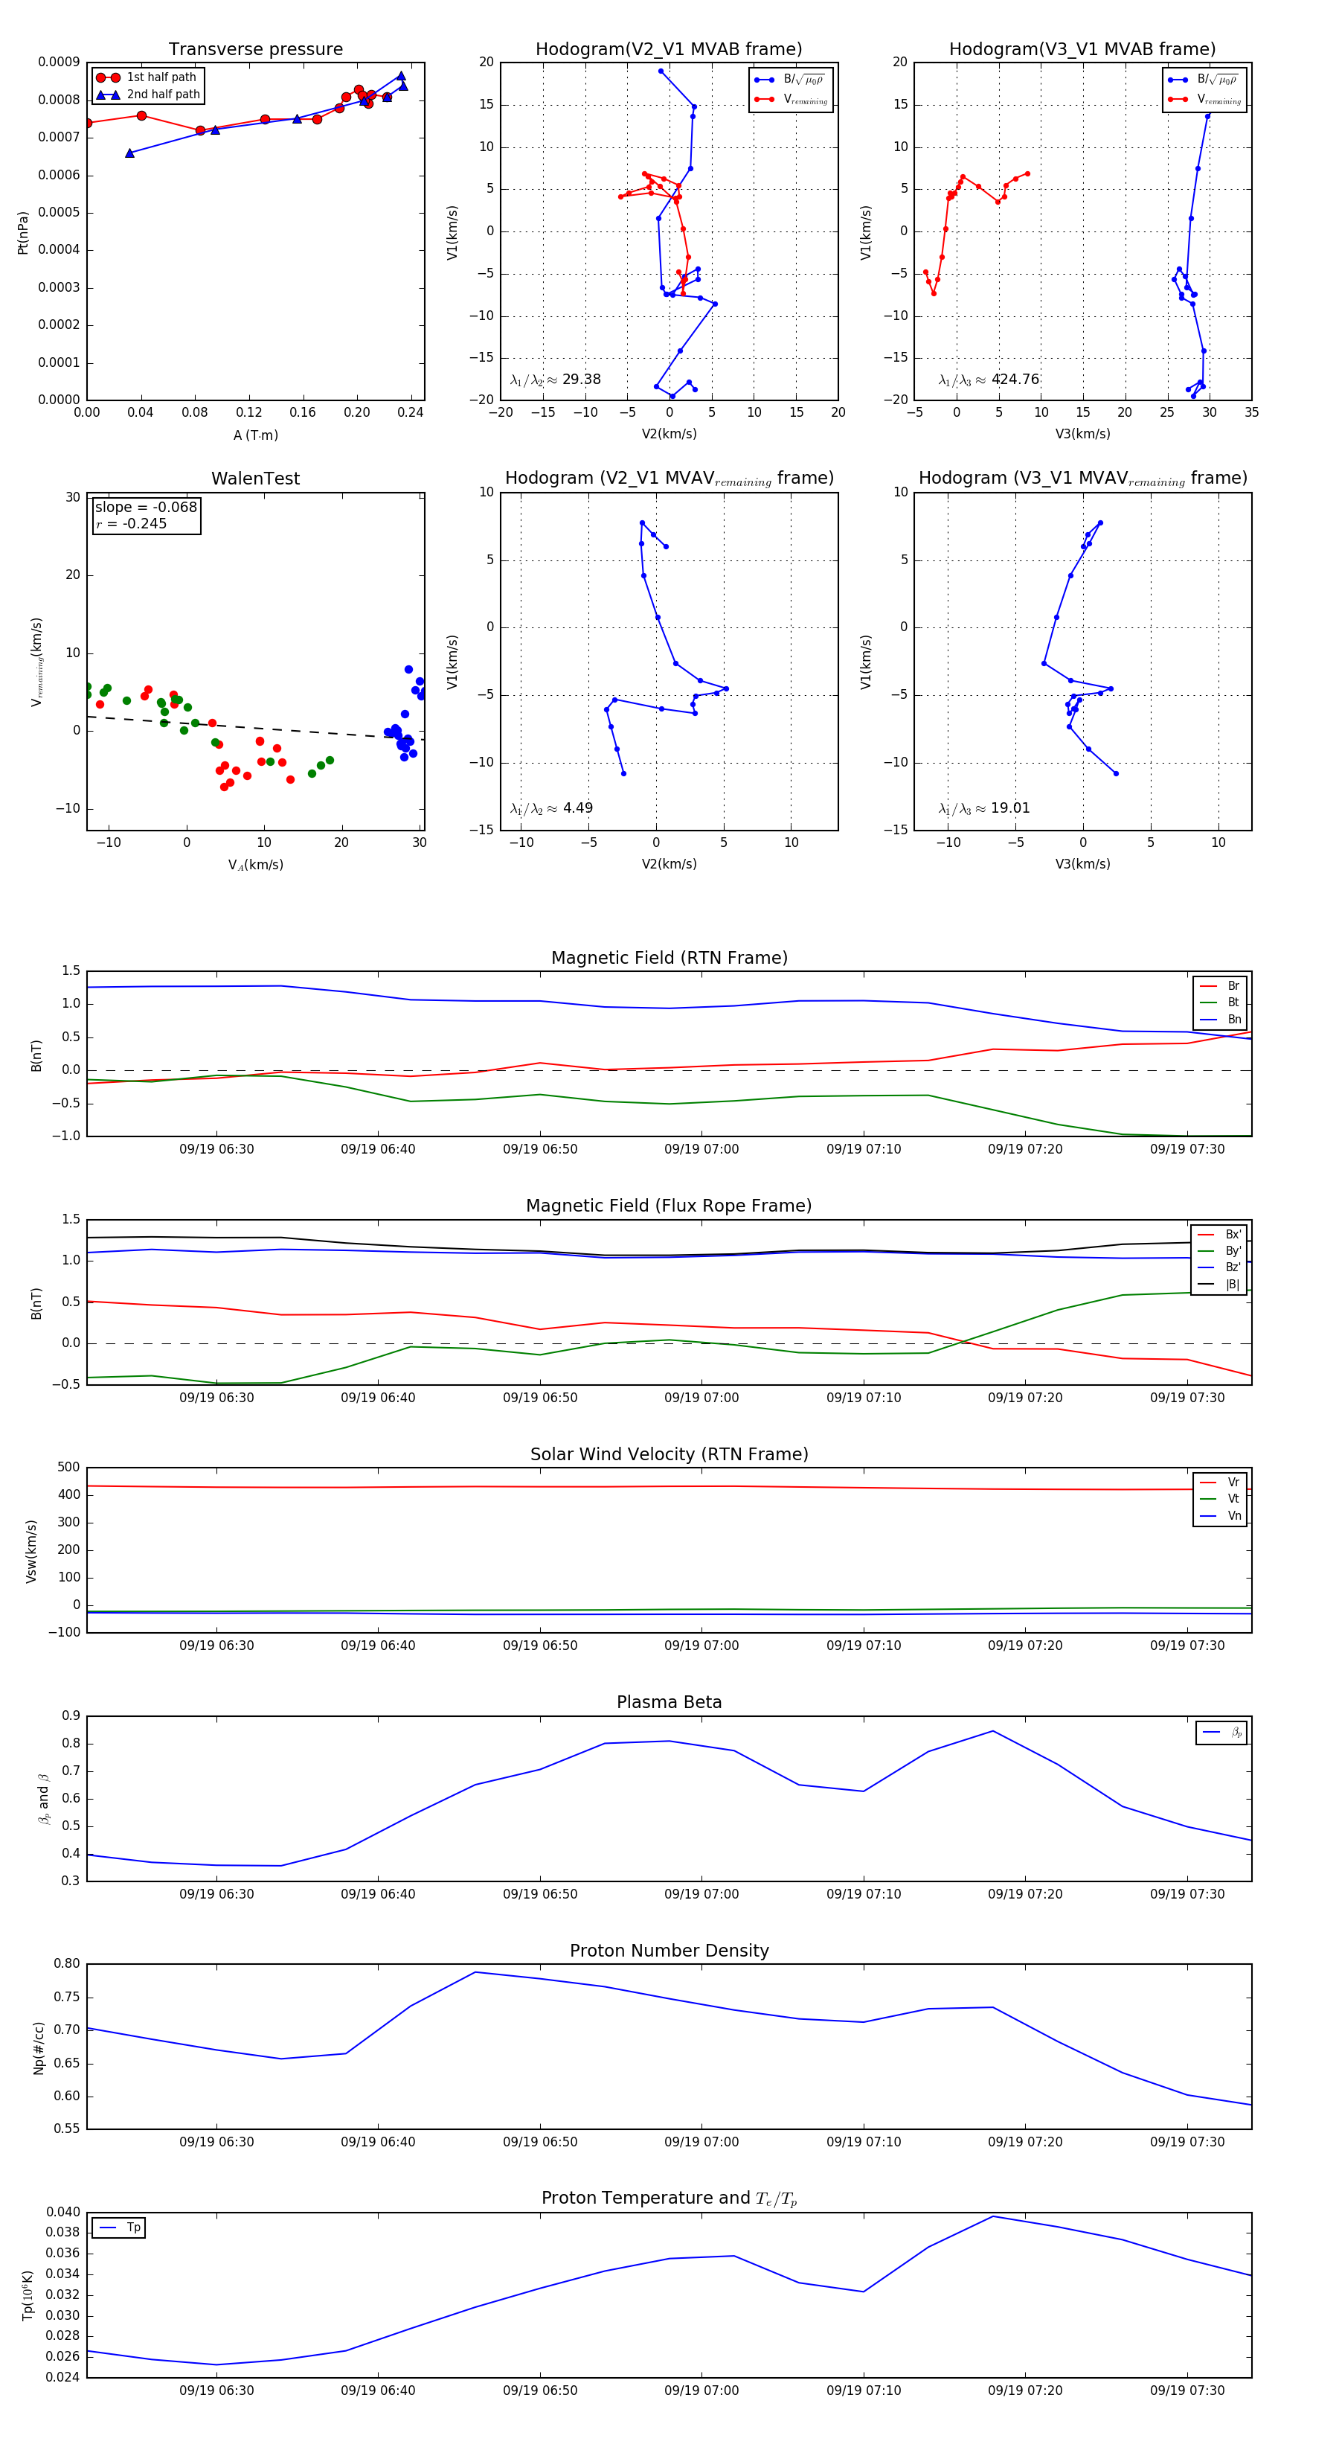Click the Bx' legend entry

[1220, 1234]
